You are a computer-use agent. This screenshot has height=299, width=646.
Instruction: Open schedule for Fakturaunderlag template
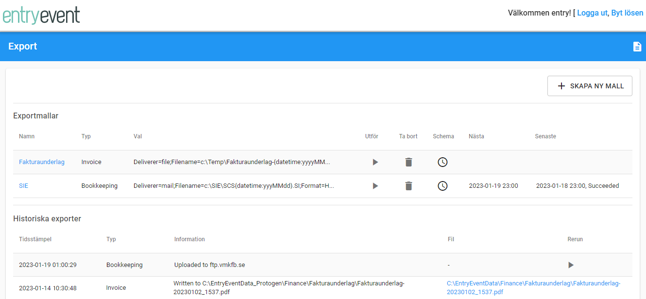442,162
